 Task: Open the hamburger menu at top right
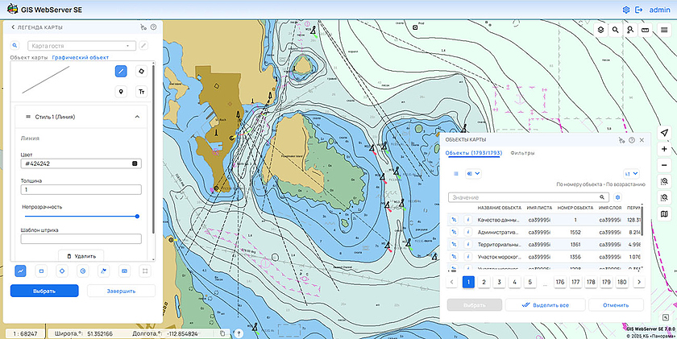click(664, 30)
